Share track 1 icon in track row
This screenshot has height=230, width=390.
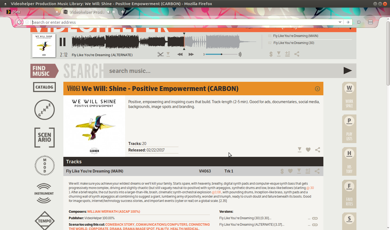pyautogui.click(x=317, y=171)
